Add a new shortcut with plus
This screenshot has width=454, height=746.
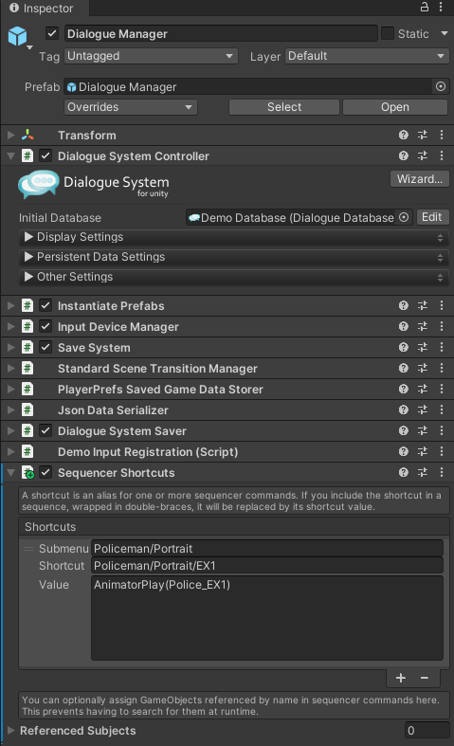click(x=401, y=678)
